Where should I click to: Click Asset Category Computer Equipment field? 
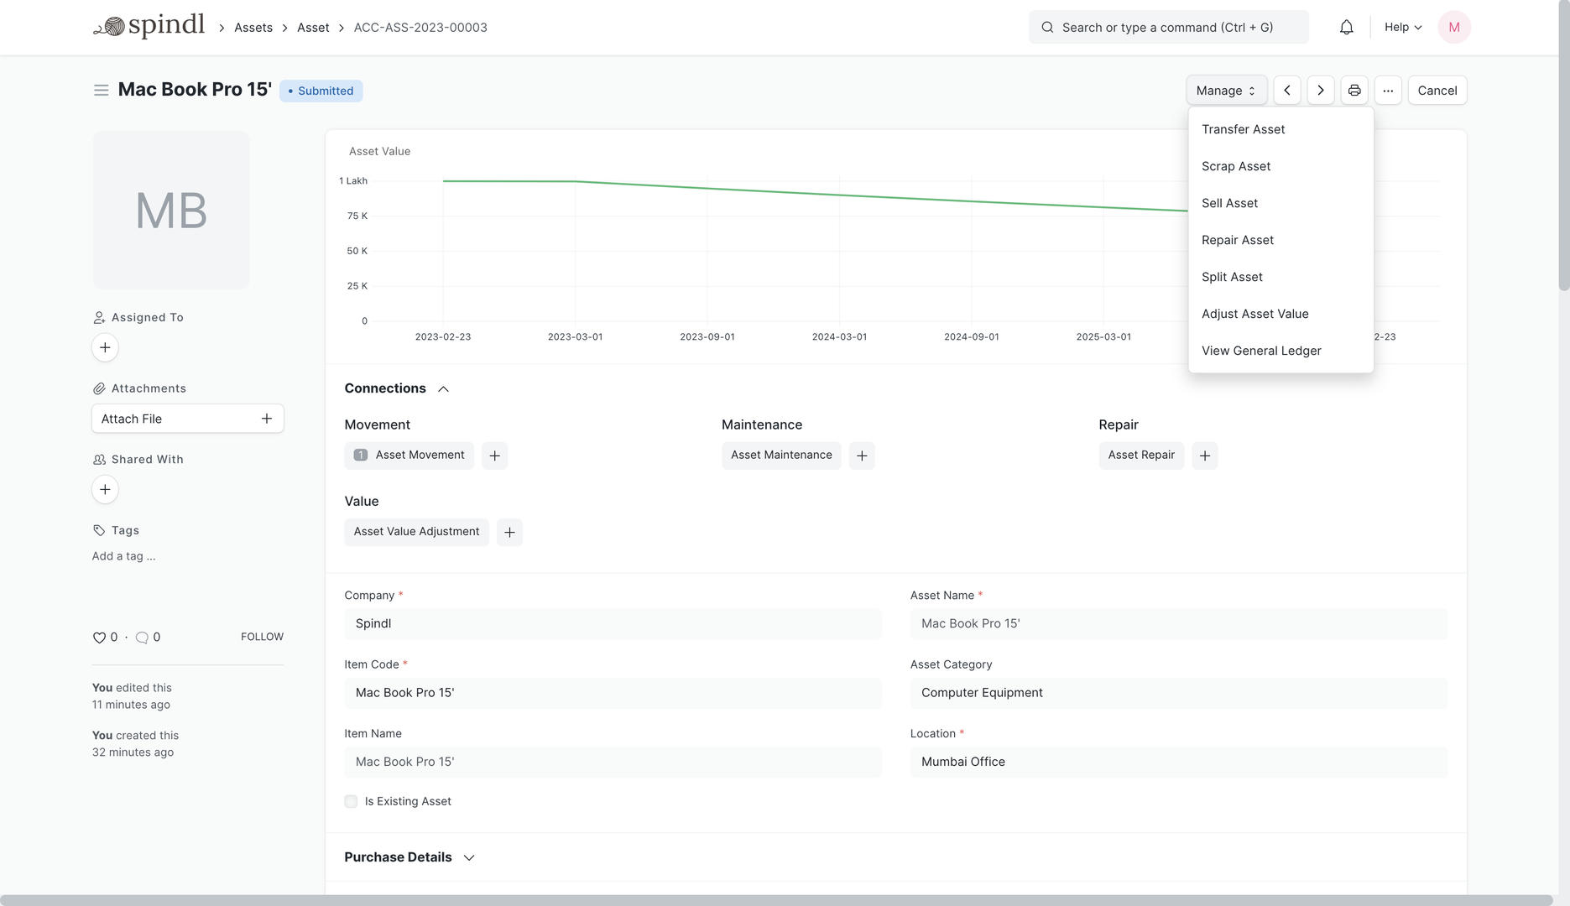click(x=1178, y=693)
